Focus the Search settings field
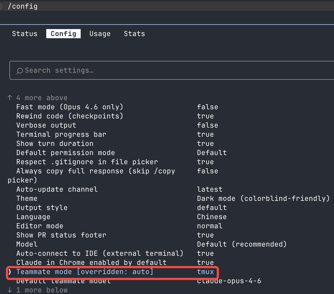The height and width of the screenshot is (294, 334). click(172, 70)
